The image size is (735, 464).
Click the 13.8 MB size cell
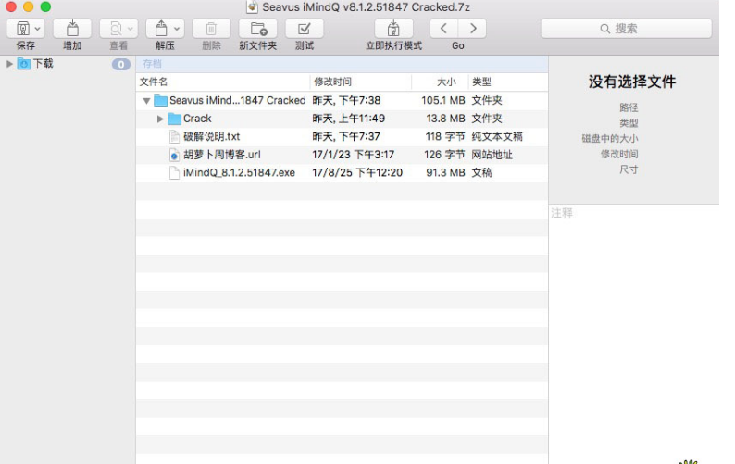click(x=445, y=119)
